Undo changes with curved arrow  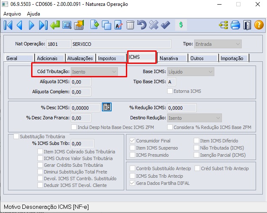pos(142,25)
